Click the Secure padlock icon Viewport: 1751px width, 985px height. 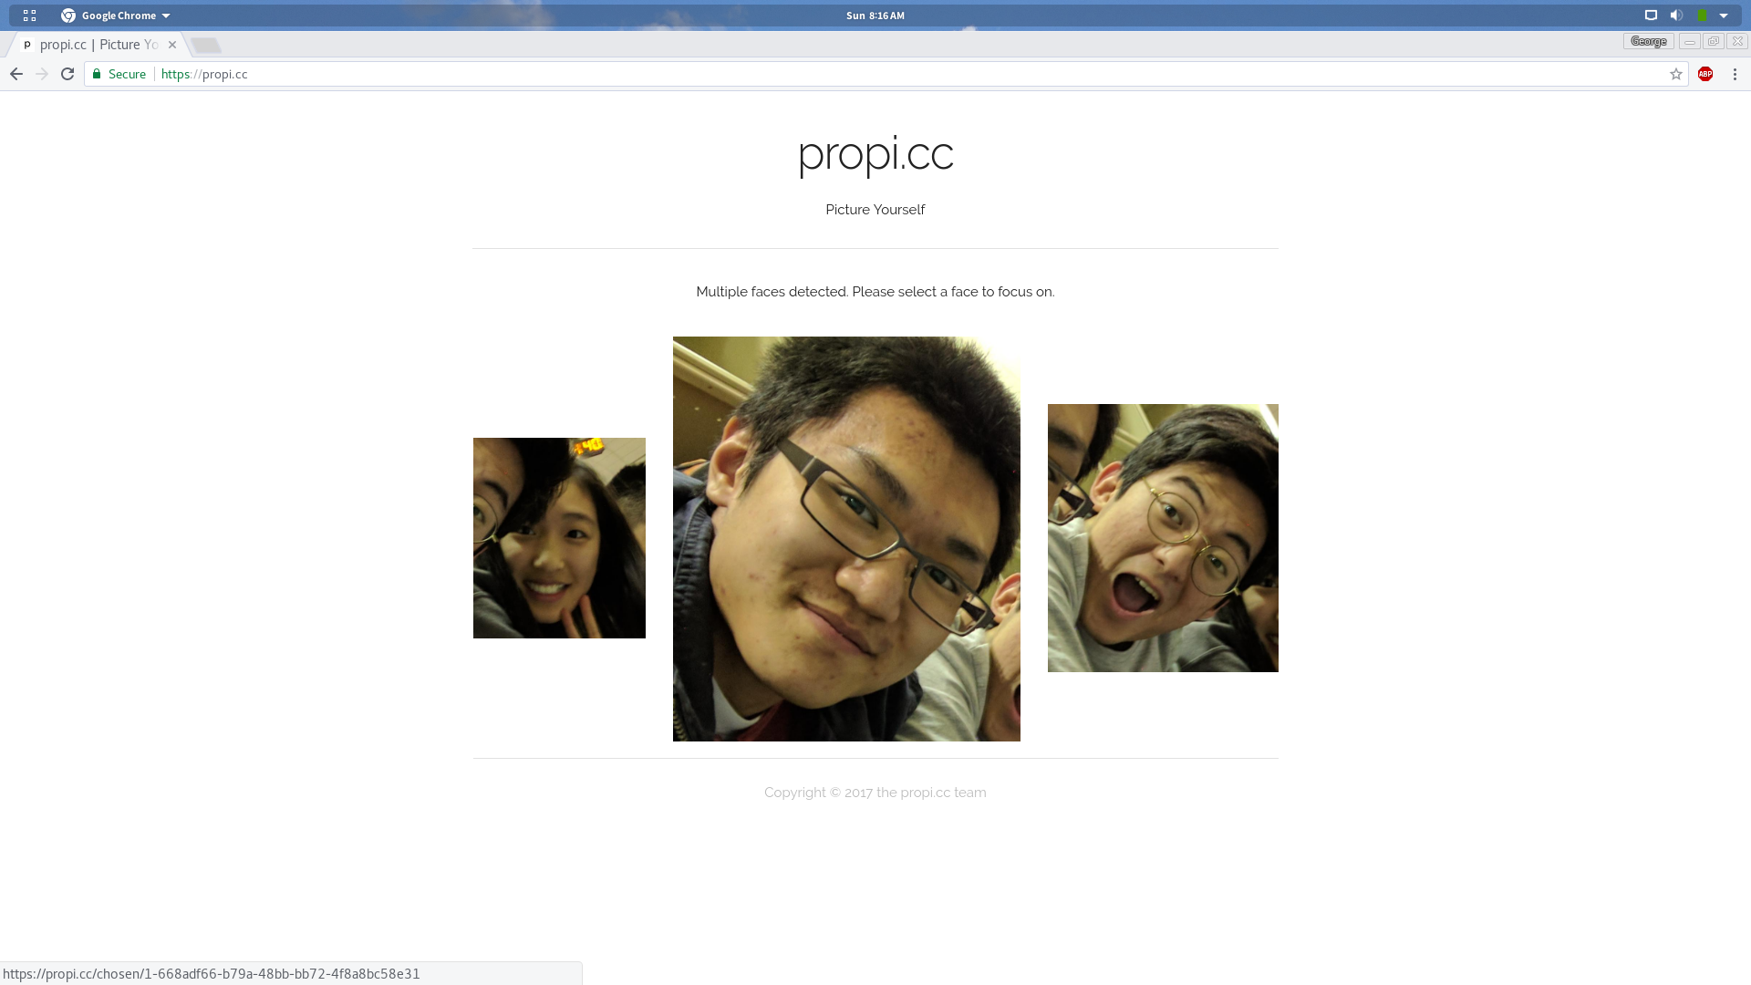click(97, 74)
